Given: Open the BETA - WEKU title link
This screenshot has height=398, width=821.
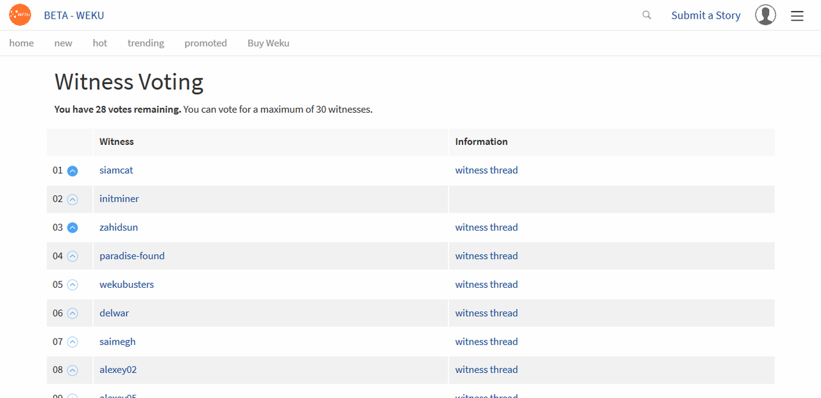Looking at the screenshot, I should (x=74, y=15).
